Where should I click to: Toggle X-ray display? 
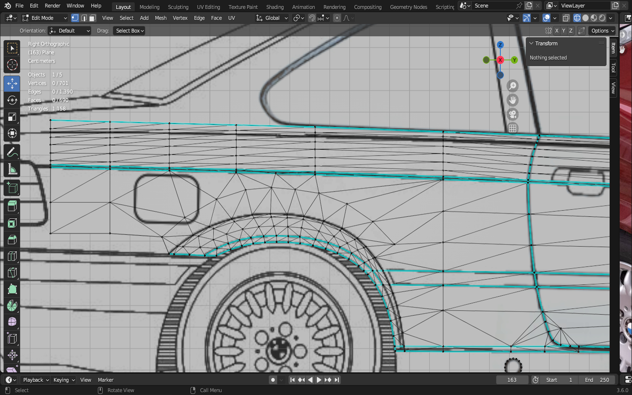tap(566, 18)
